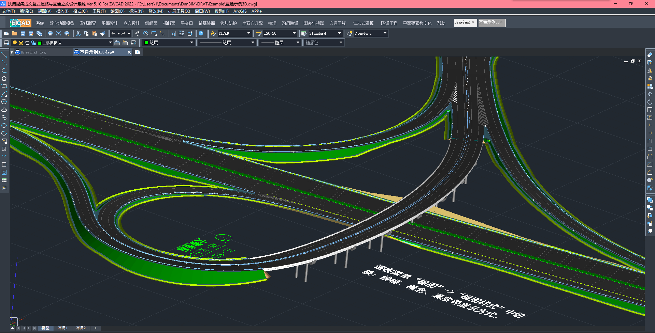Image resolution: width=655 pixels, height=333 pixels.
Task: Click the Revision Cloud tool
Action: click(x=4, y=110)
